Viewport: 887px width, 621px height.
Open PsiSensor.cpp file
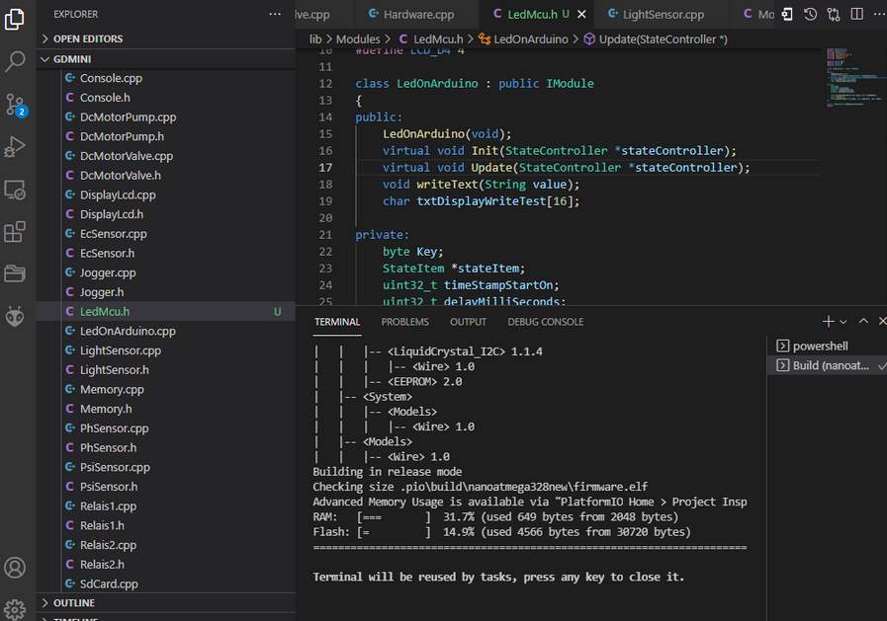tap(166, 467)
